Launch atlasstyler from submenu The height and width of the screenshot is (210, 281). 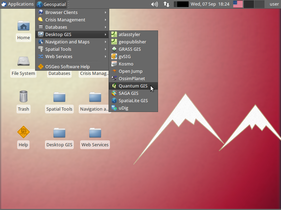(133, 34)
